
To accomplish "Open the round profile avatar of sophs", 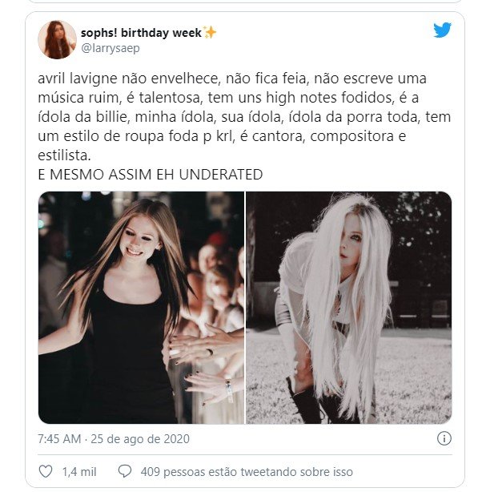I will tap(57, 40).
